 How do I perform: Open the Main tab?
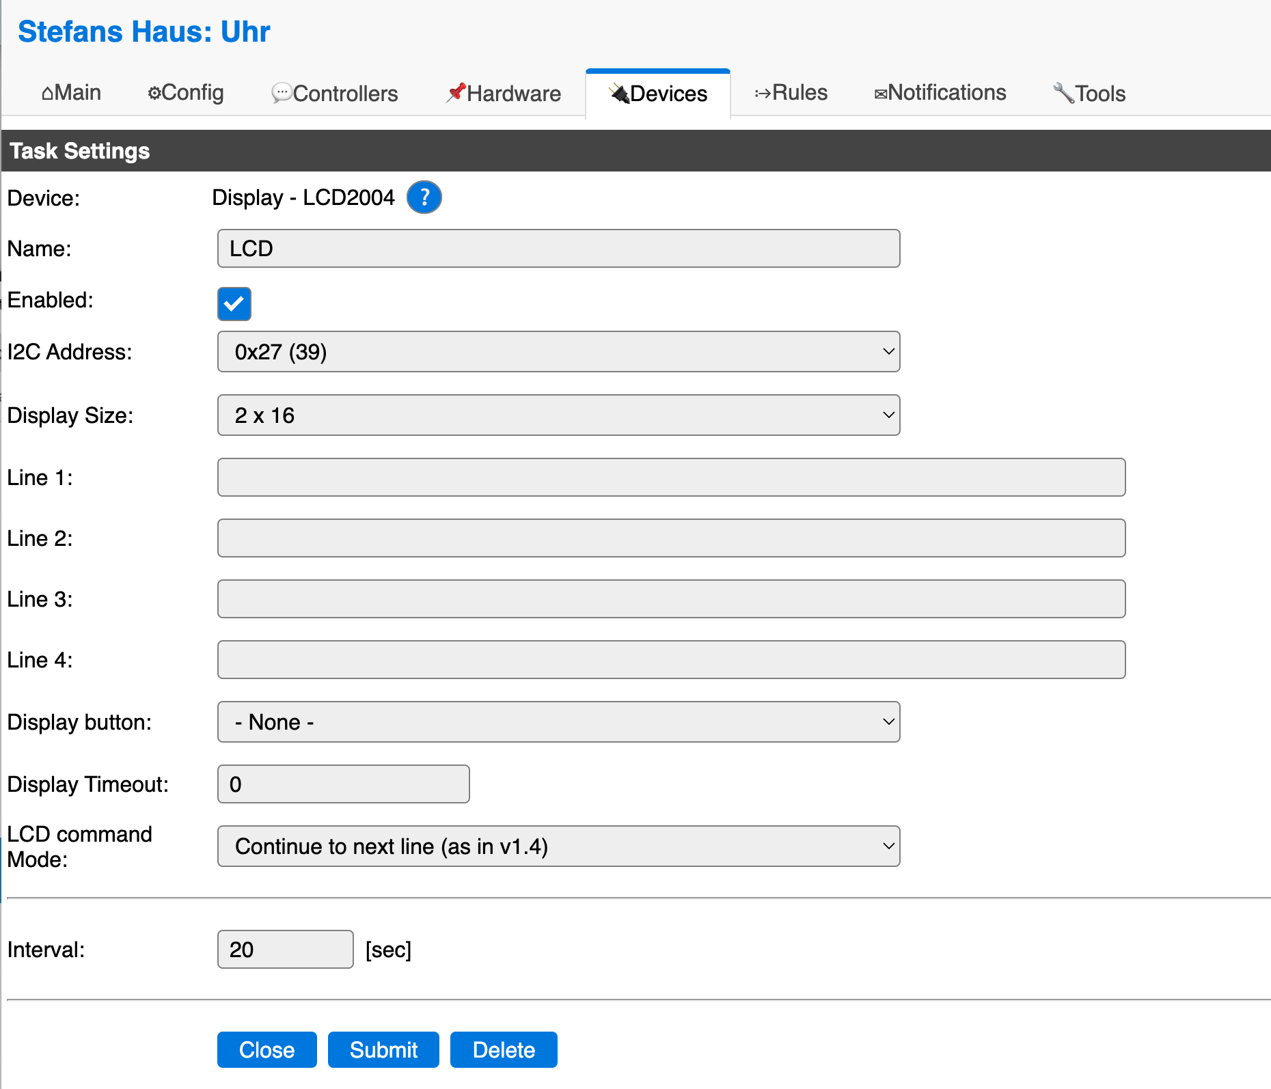point(71,93)
